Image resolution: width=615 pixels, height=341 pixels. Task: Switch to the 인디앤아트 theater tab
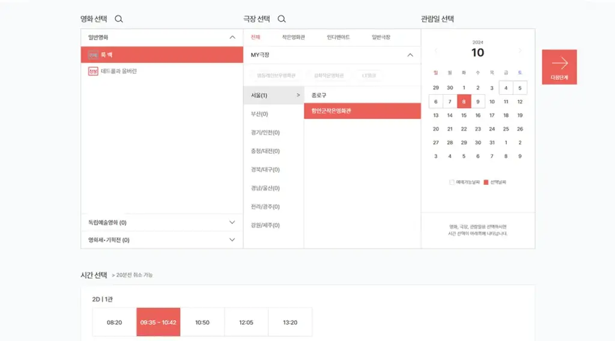tap(338, 37)
